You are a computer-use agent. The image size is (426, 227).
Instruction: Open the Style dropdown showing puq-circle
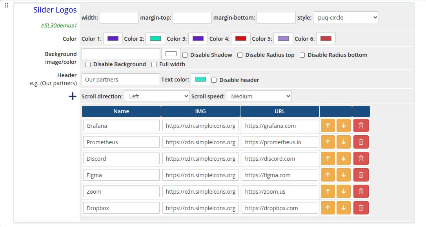(x=346, y=17)
